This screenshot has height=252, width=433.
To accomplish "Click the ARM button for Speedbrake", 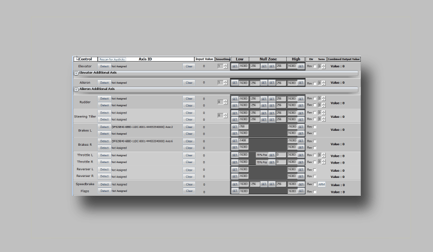I will (321, 184).
